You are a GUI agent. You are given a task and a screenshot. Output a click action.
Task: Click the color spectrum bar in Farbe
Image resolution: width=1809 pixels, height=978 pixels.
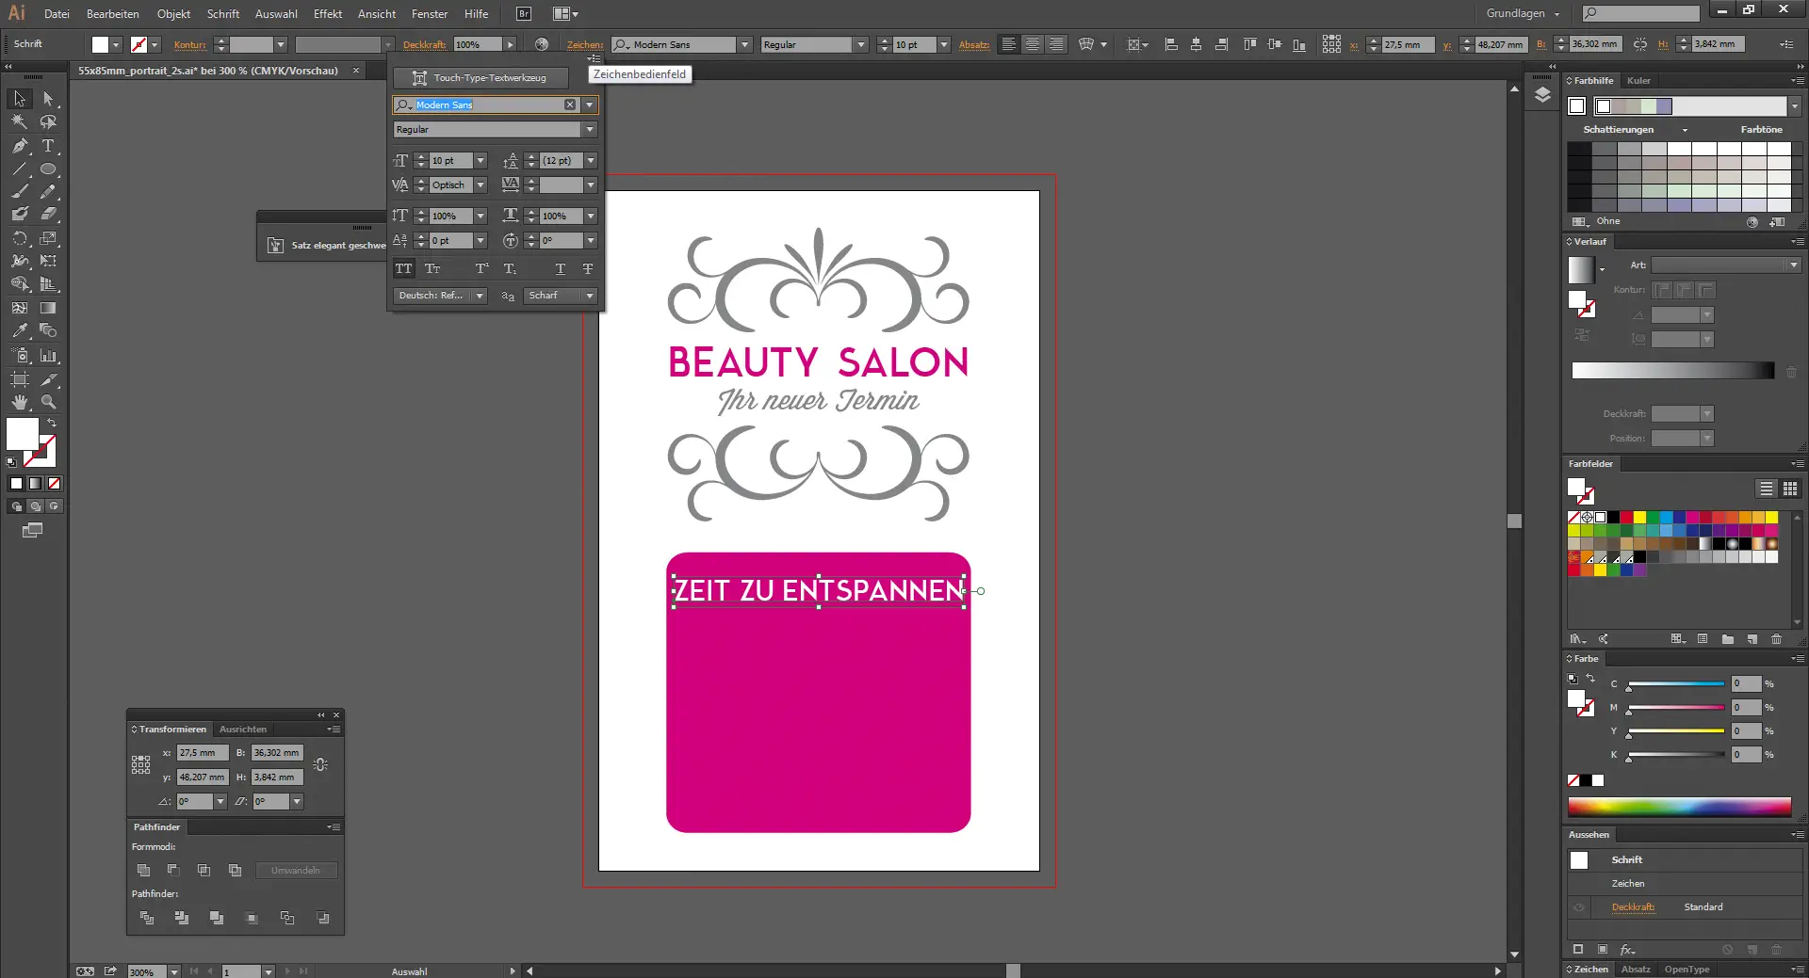click(x=1679, y=807)
